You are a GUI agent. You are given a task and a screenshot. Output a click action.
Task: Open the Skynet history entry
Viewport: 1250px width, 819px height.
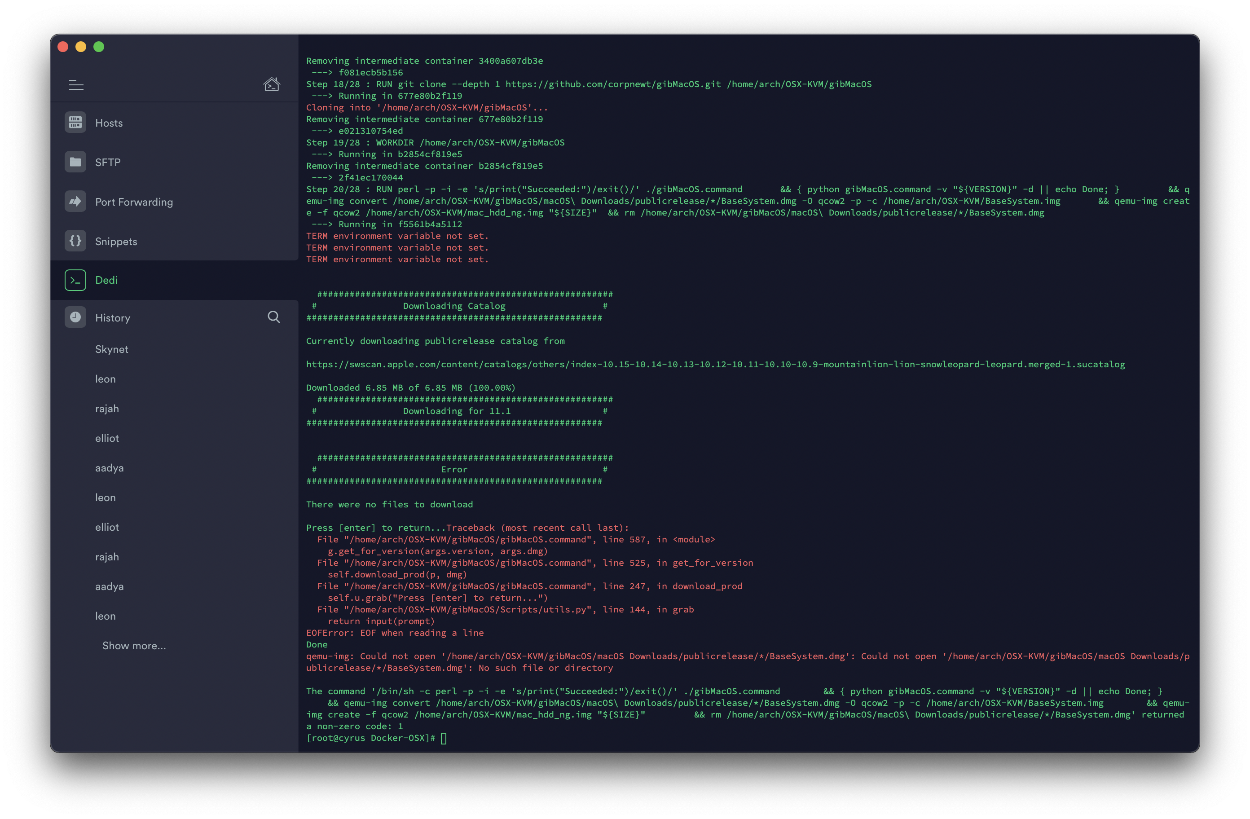pos(111,349)
